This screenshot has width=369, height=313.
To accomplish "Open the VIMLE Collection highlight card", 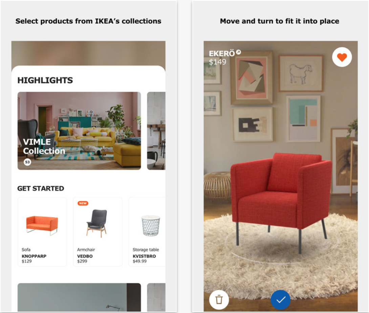I will 79,131.
